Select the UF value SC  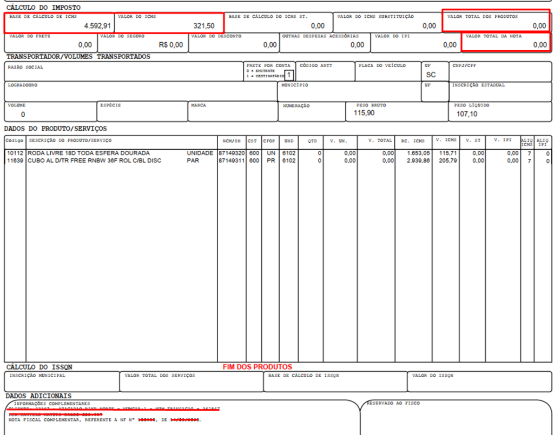click(x=431, y=75)
